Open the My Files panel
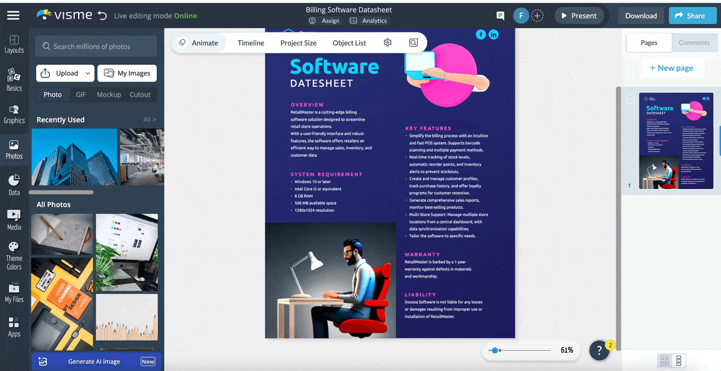Viewport: 721px width, 371px height. pos(14,292)
